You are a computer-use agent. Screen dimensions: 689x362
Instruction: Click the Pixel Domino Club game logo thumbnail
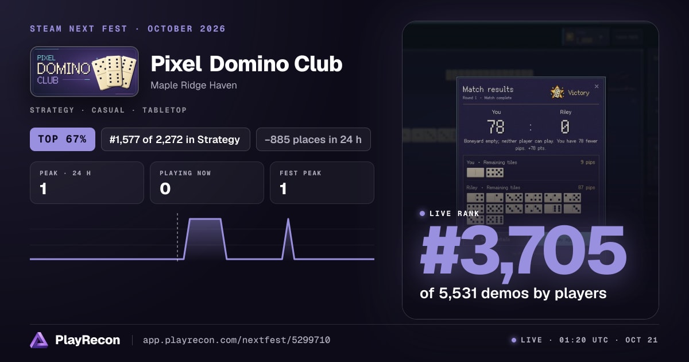click(x=84, y=72)
